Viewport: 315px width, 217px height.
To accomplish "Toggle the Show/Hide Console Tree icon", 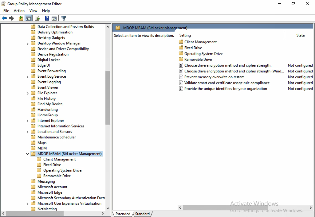I will (28, 18).
